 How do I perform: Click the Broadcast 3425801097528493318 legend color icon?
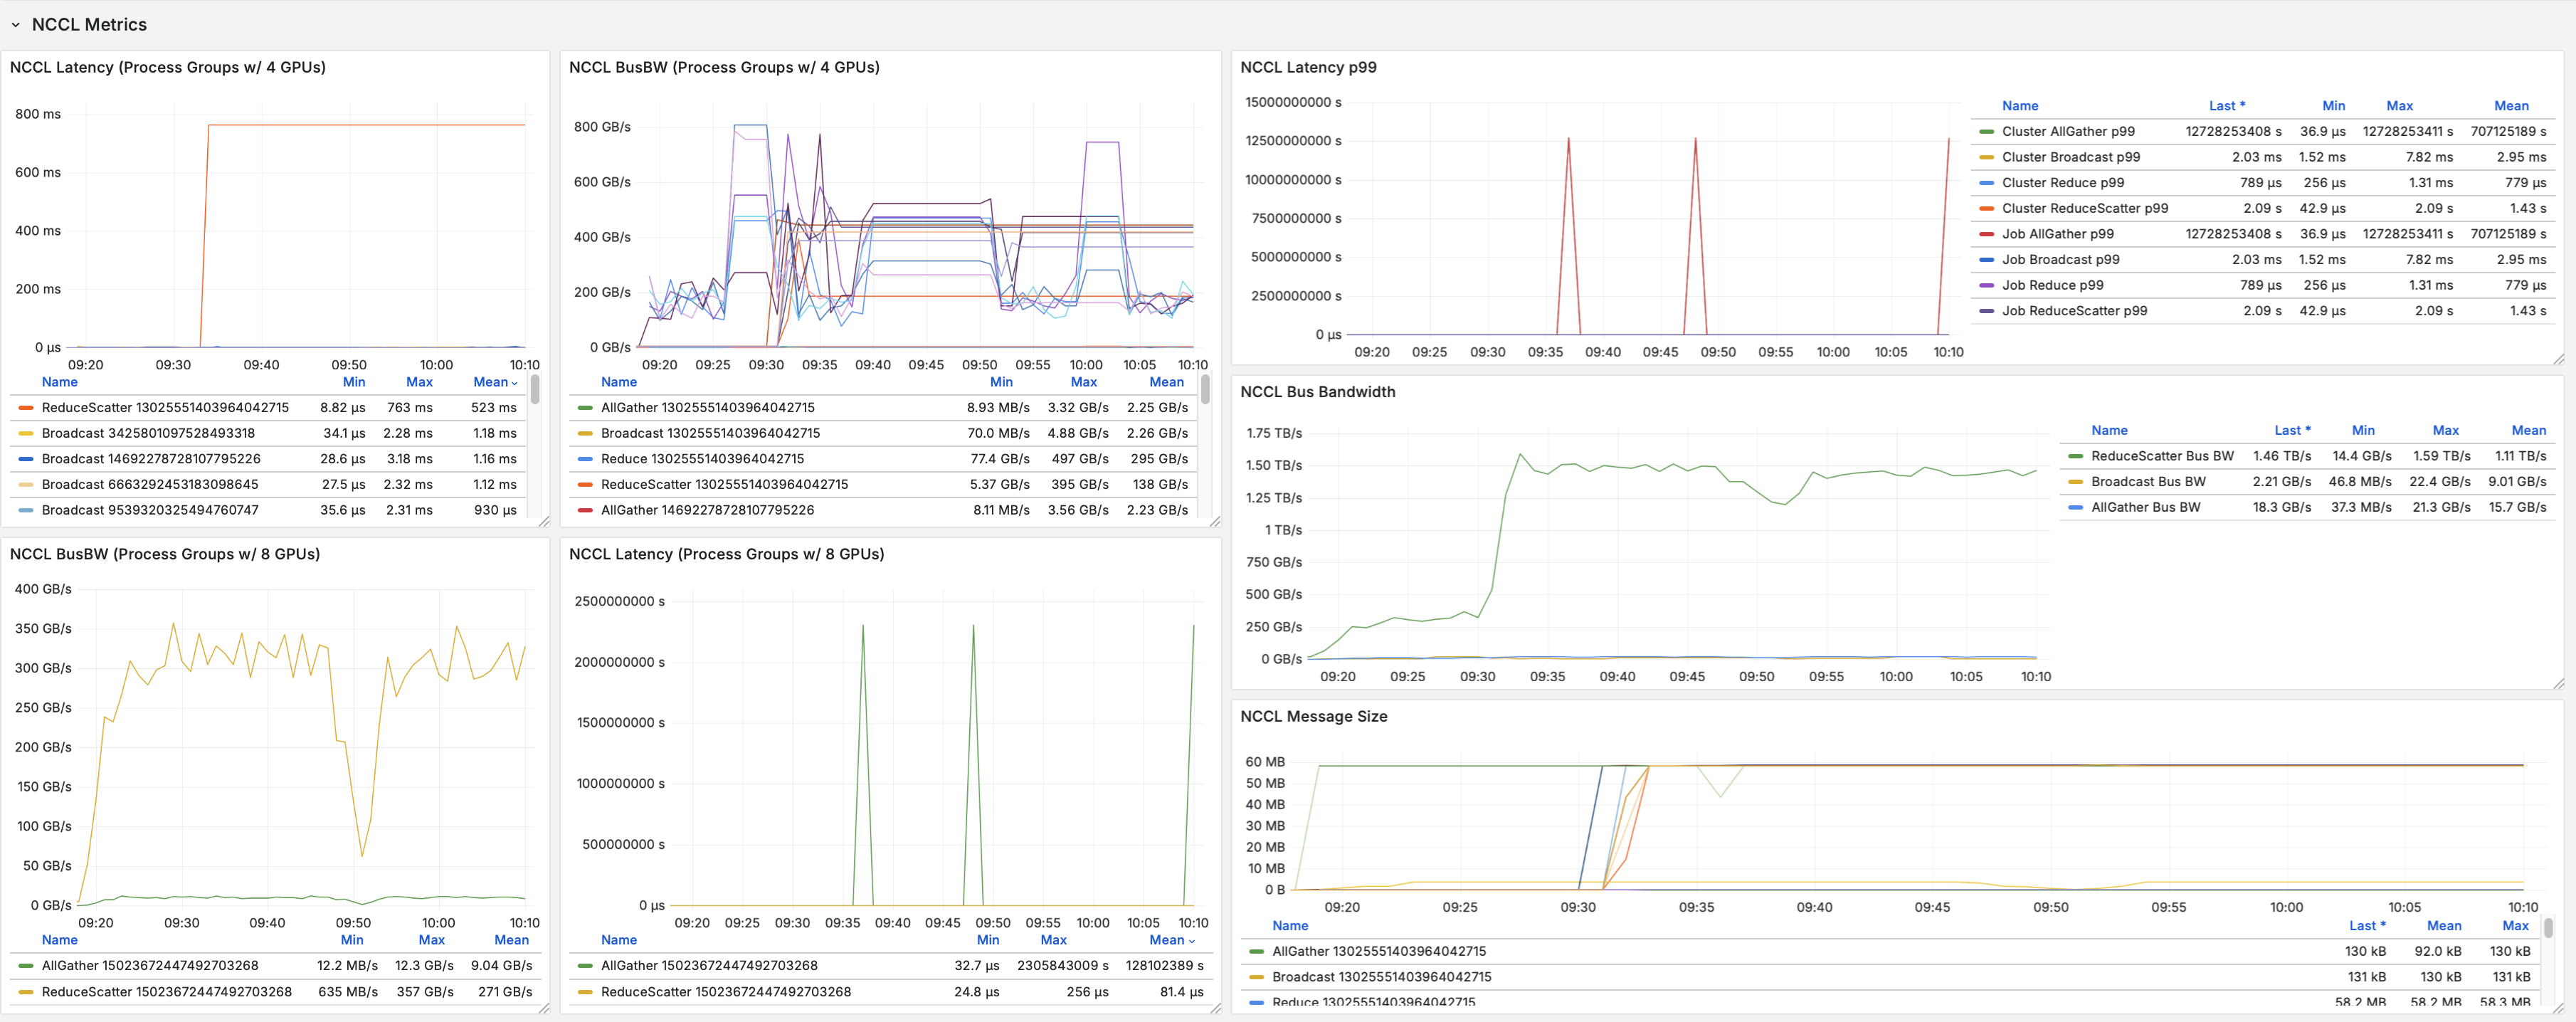(26, 433)
